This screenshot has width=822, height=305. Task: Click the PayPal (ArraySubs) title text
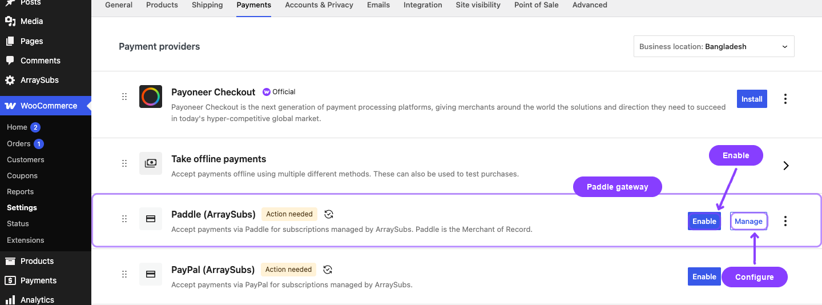point(213,270)
